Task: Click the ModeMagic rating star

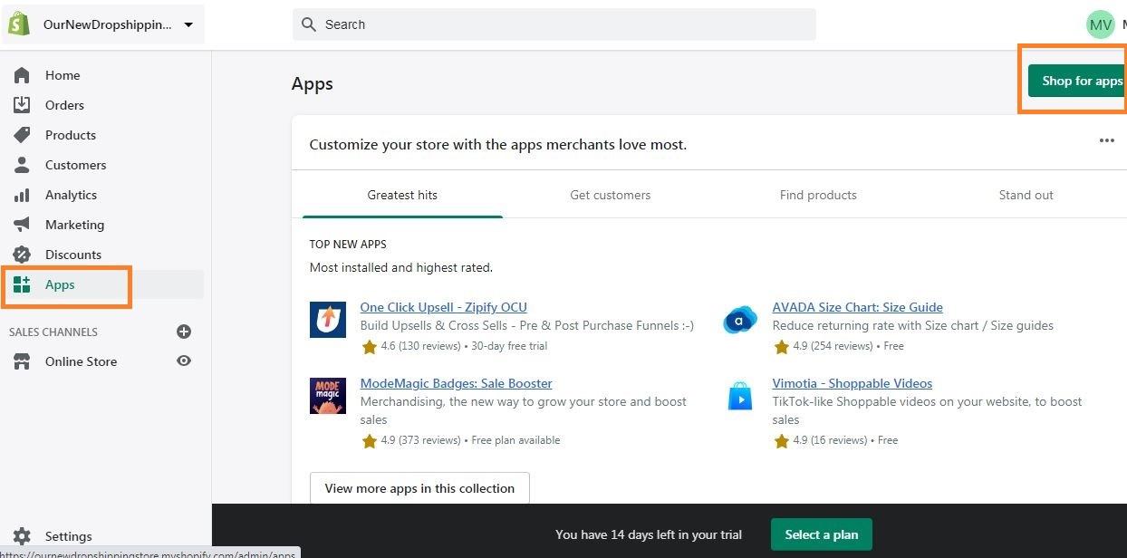Action: [369, 440]
